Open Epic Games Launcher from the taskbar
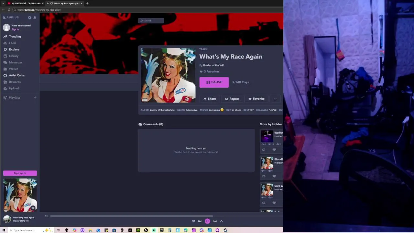This screenshot has width=414, height=233. point(162,230)
